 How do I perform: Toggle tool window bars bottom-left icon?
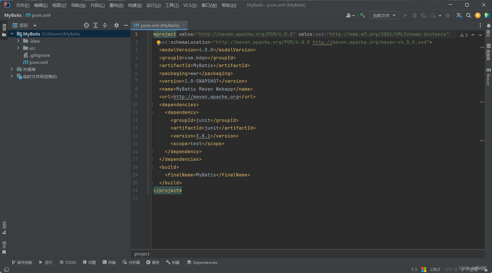[7, 269]
